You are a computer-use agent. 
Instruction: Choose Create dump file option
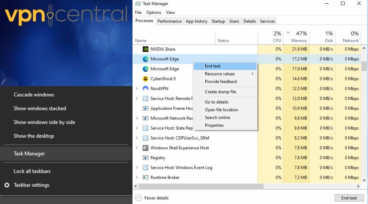point(225,92)
